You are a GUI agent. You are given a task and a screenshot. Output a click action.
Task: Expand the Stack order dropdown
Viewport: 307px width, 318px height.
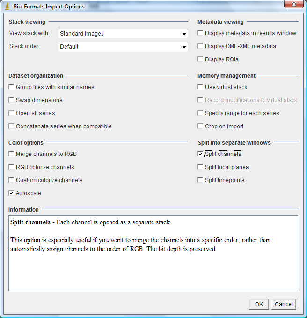tap(123, 47)
